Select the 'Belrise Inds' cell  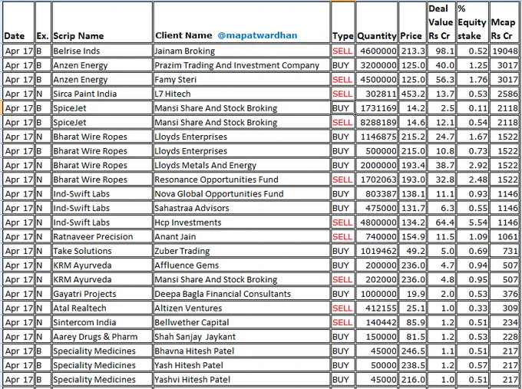(102, 51)
